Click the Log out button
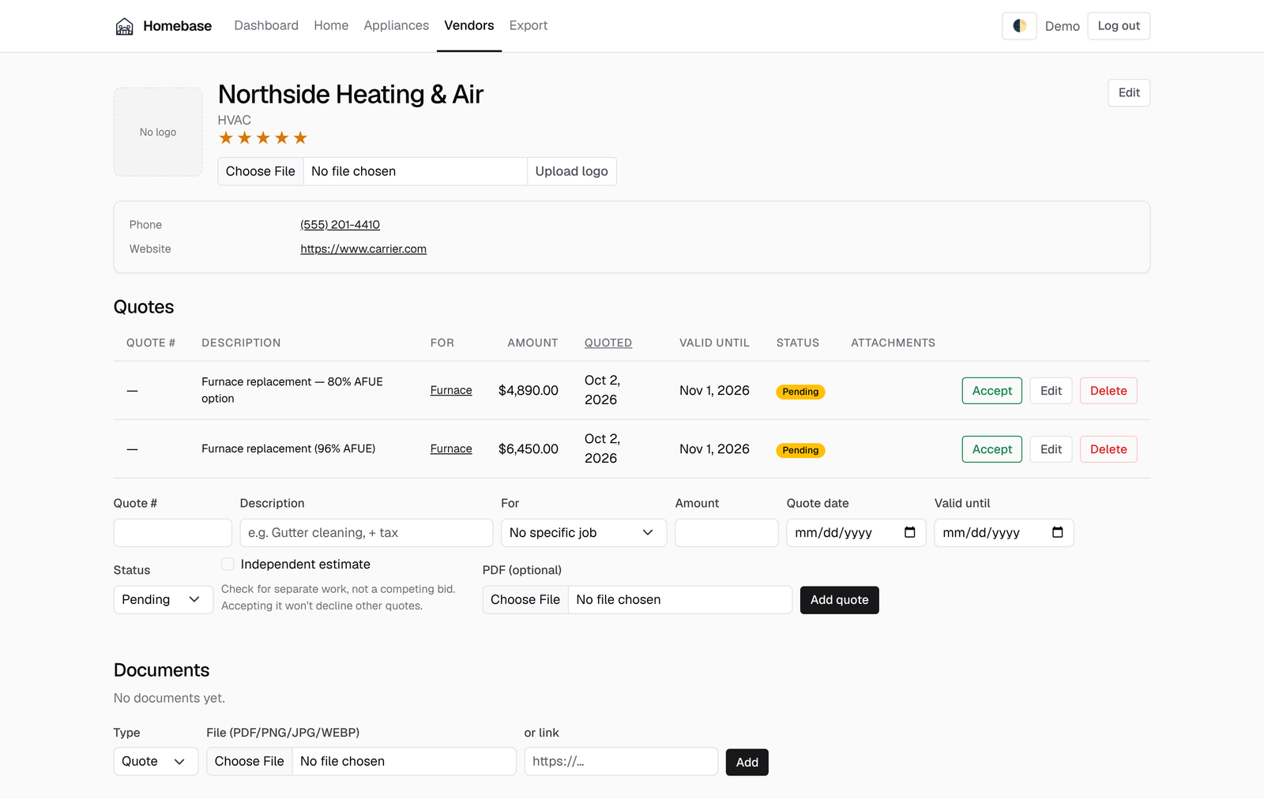 click(x=1119, y=26)
